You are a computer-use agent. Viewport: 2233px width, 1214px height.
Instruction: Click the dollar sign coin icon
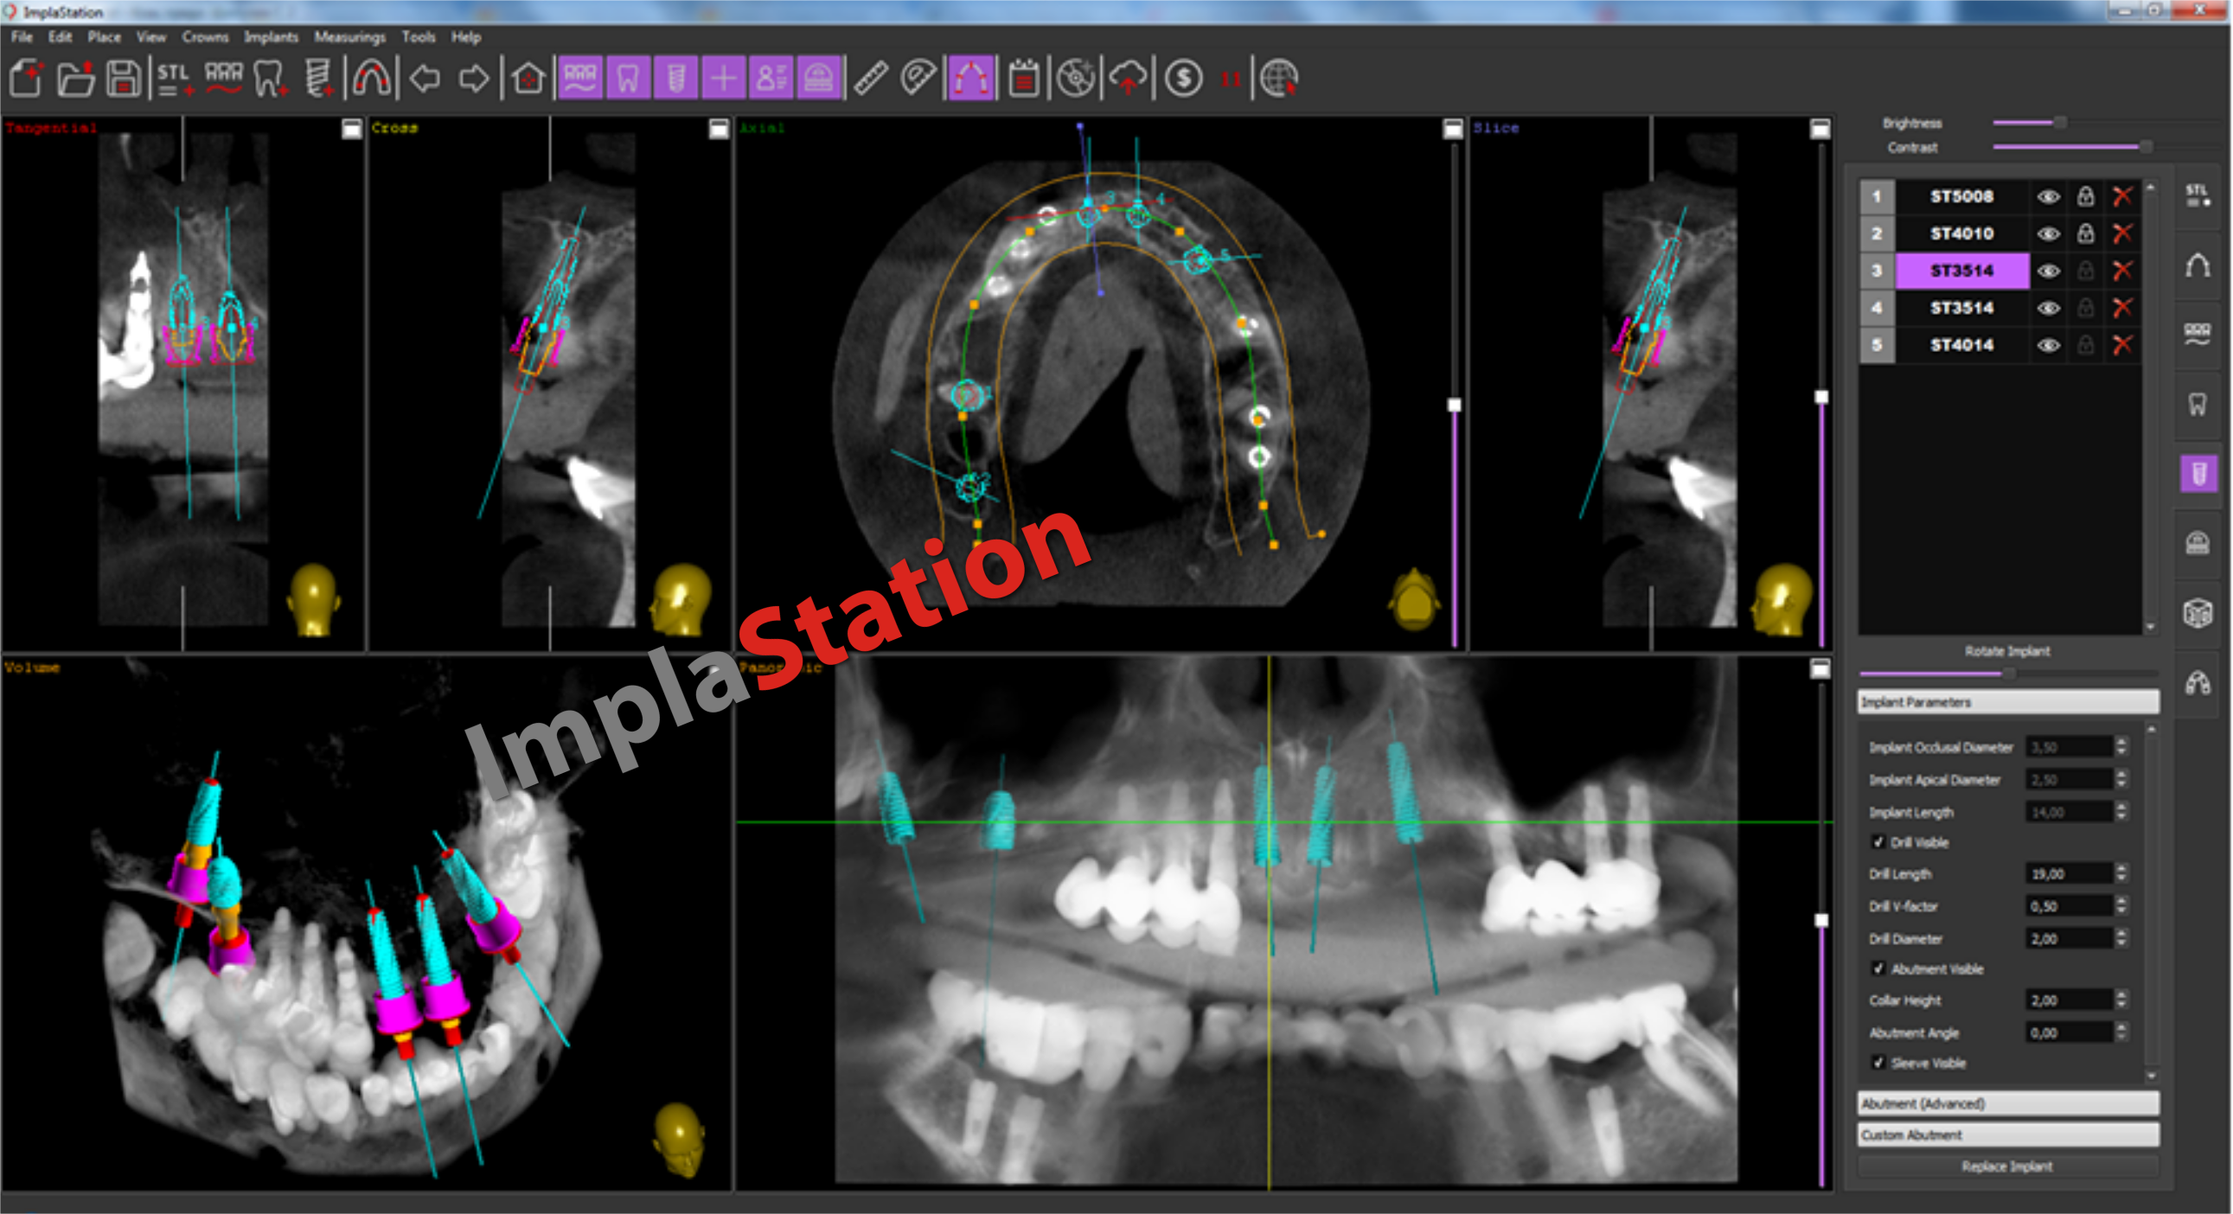click(1183, 78)
